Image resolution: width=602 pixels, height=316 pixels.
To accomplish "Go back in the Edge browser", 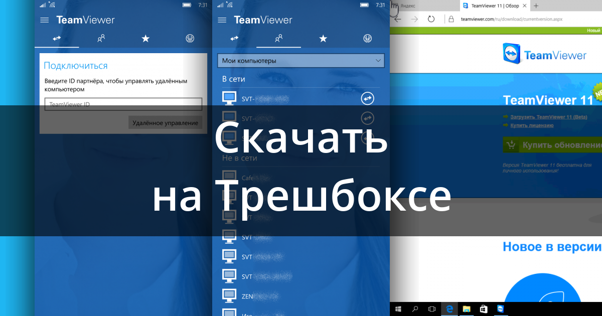I will point(398,19).
